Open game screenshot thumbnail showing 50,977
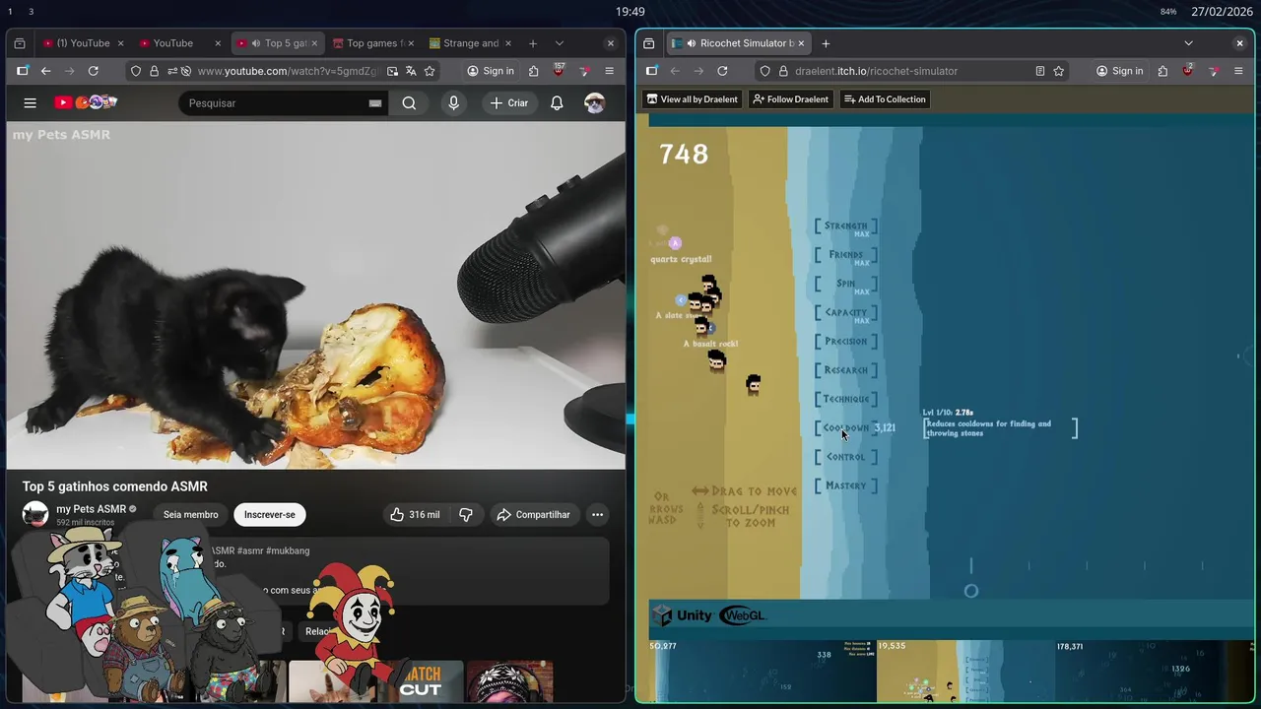Viewport: 1261px width, 709px height. 761,672
